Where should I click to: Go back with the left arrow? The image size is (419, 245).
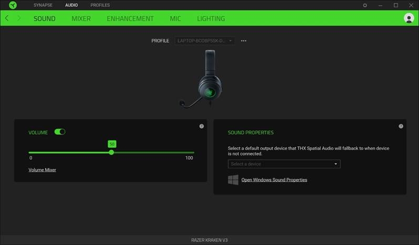(x=7, y=18)
